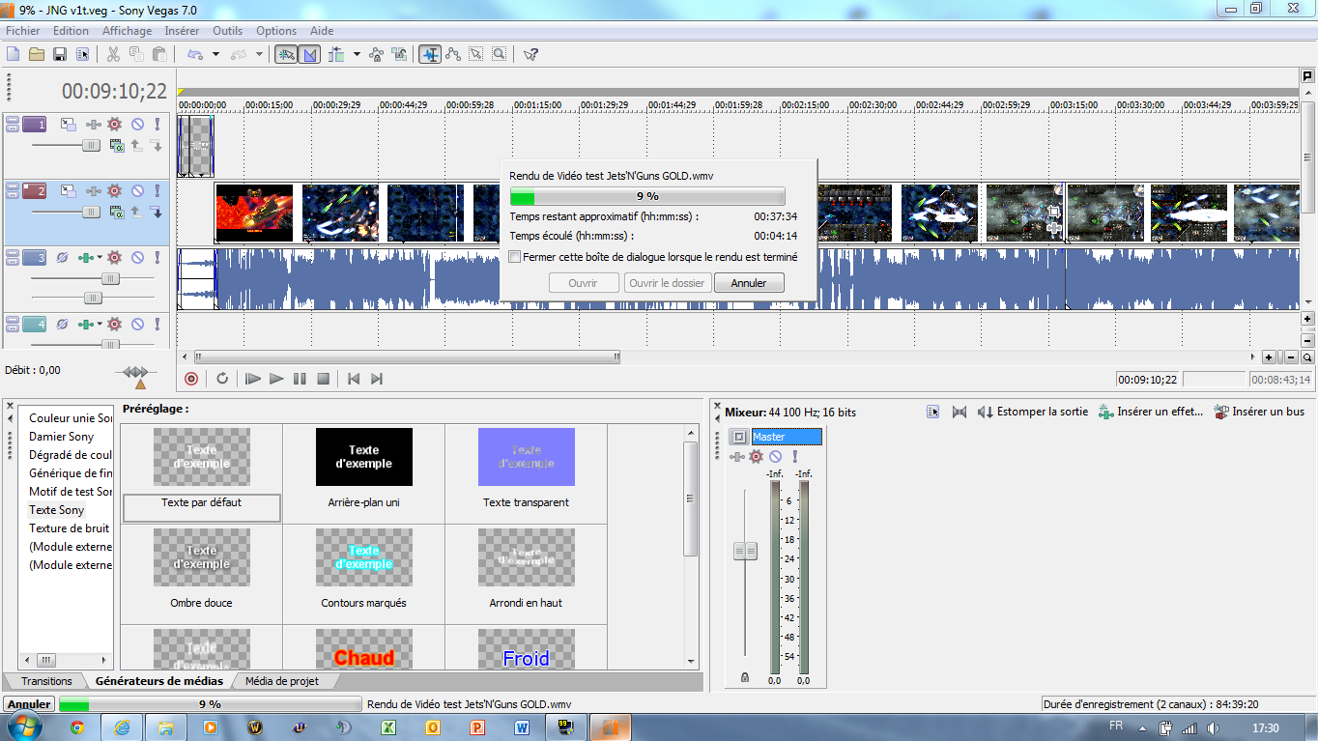Click the Record button in transport bar
Image resolution: width=1318 pixels, height=741 pixels.
pos(191,379)
